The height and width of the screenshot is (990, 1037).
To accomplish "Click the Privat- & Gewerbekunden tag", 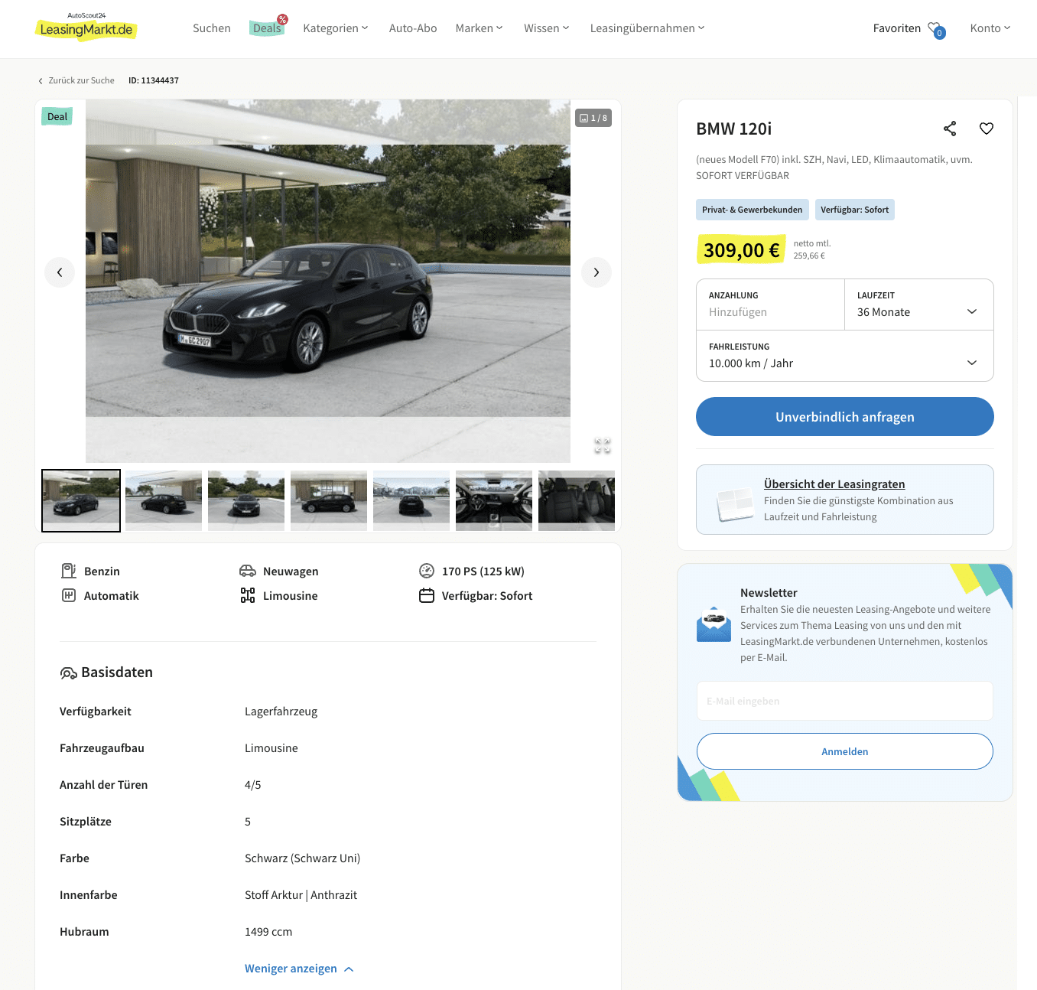I will (x=753, y=210).
